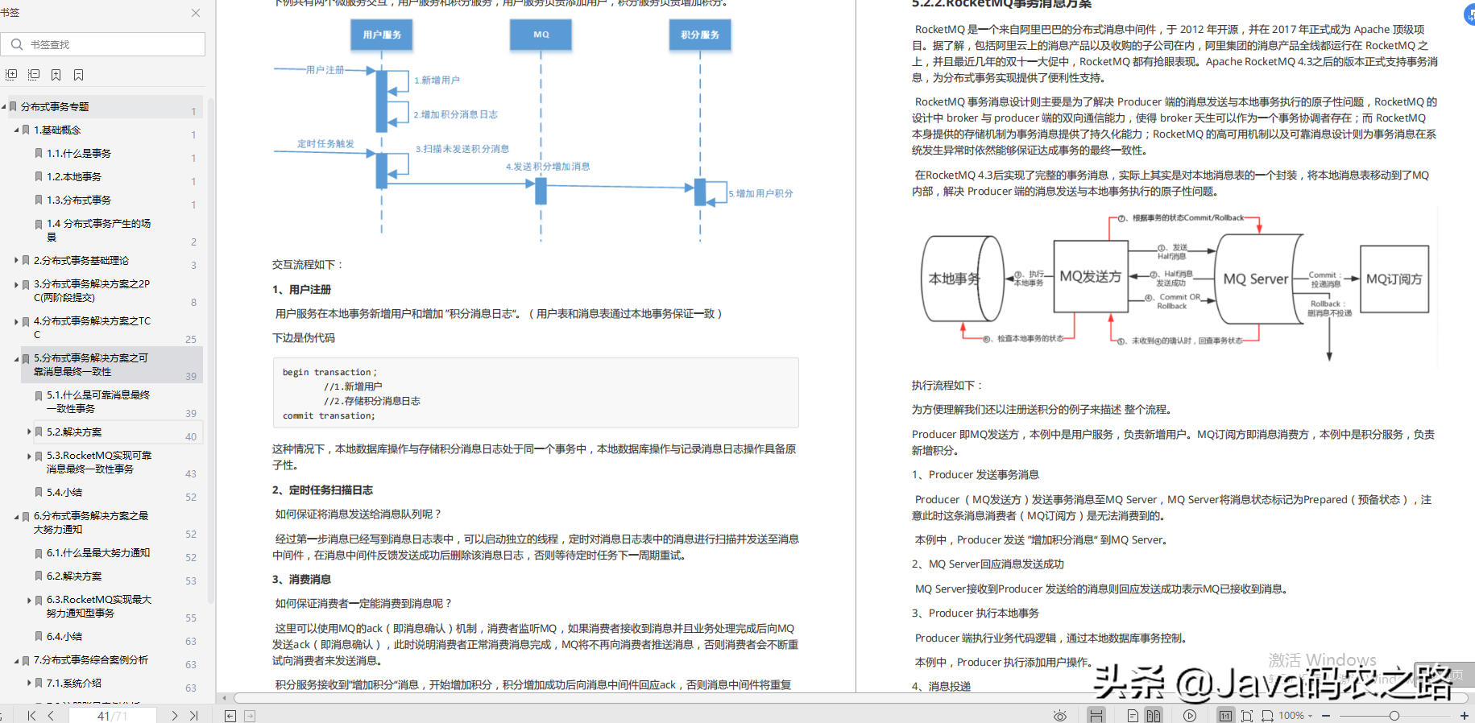The width and height of the screenshot is (1475, 723).
Task: Collapse the 6.分布式事务解决方案之最大努力通知 node
Action: point(16,516)
